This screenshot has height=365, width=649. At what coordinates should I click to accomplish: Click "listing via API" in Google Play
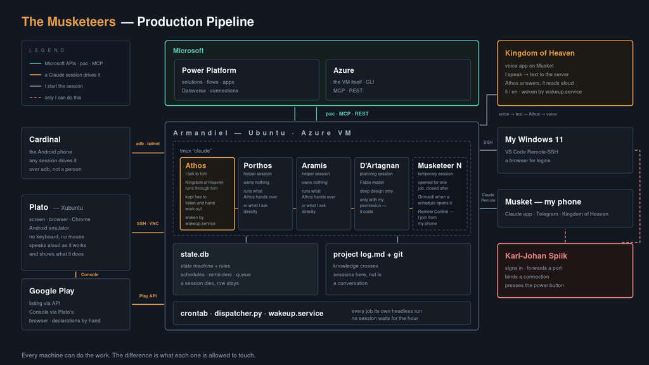(45, 304)
